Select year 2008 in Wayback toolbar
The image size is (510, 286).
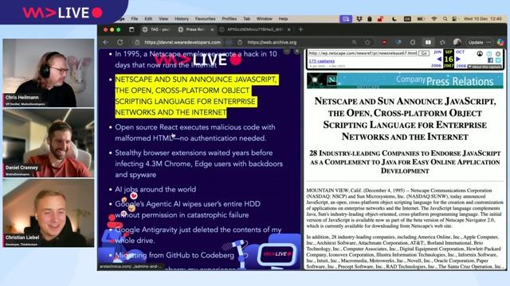[461, 66]
